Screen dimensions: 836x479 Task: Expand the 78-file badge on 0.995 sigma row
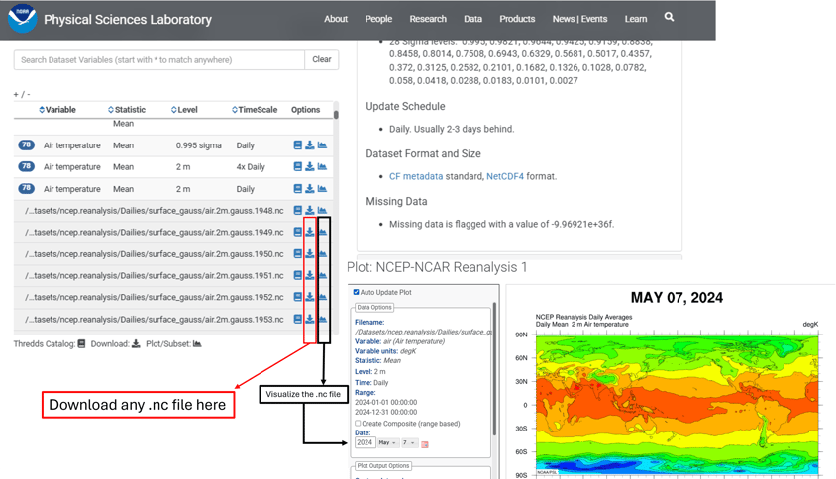coord(26,144)
